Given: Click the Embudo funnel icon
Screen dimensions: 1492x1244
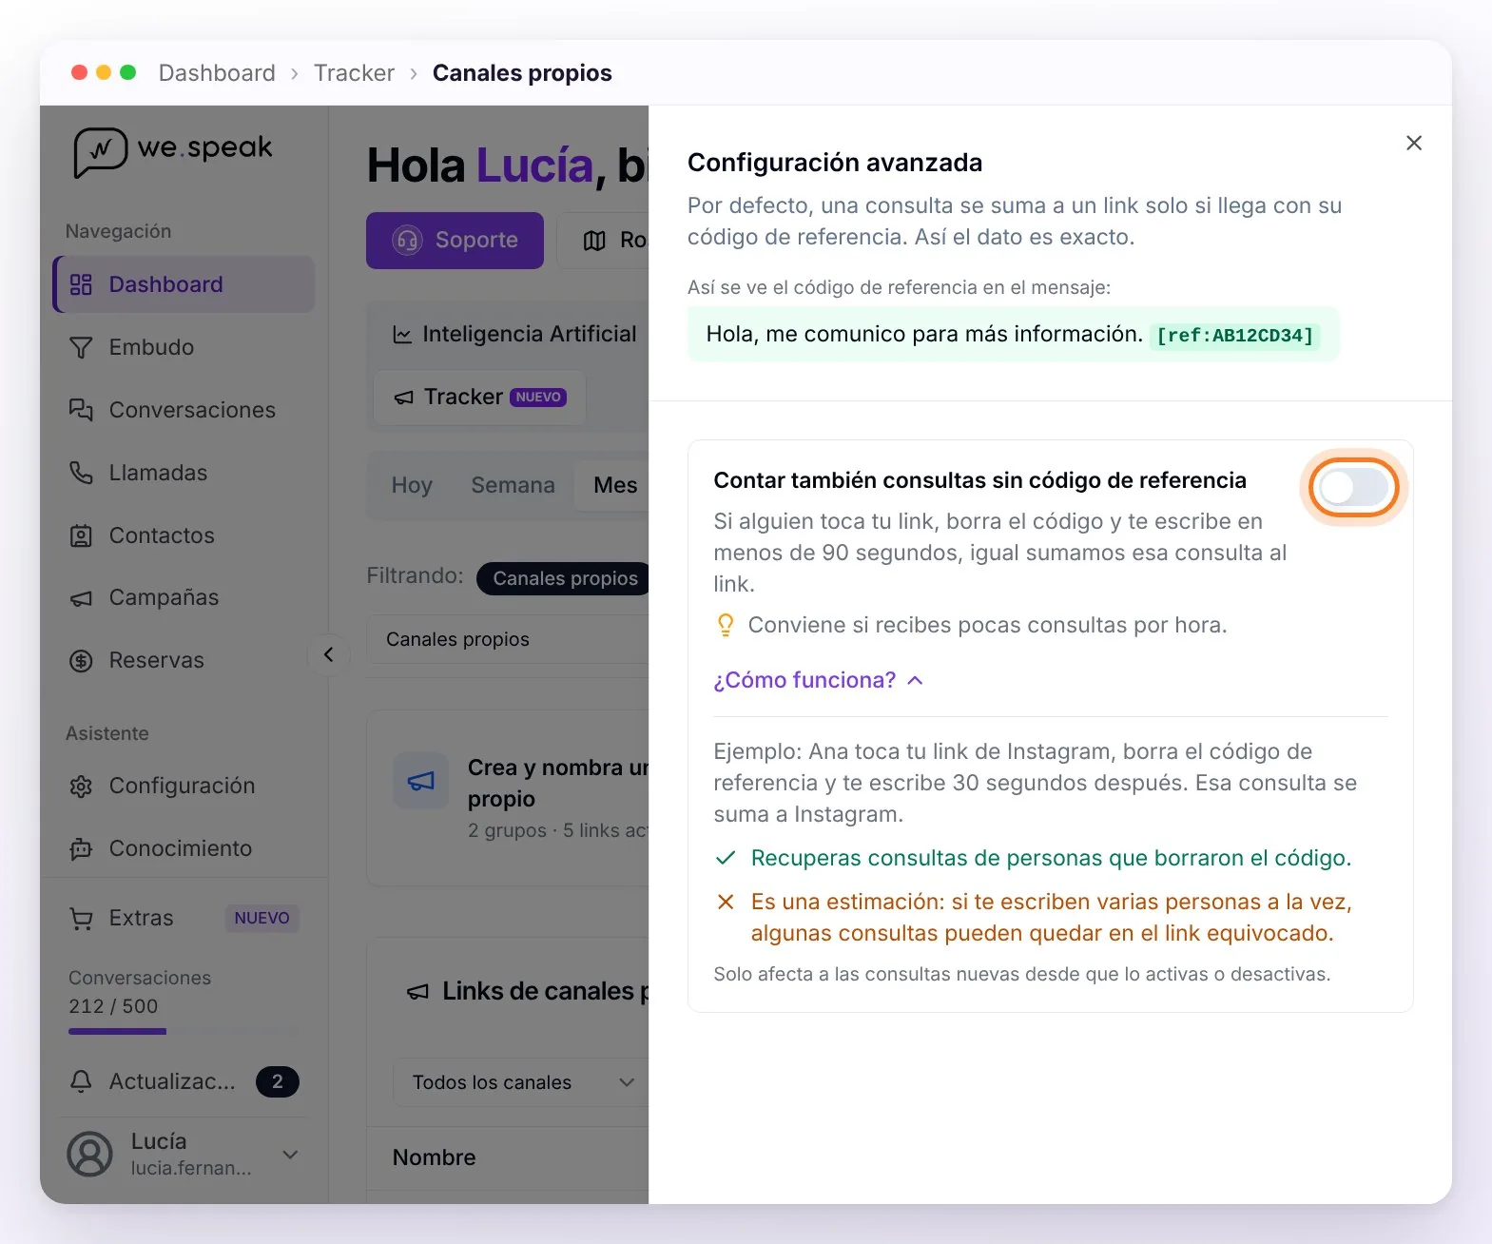Looking at the screenshot, I should 81,348.
